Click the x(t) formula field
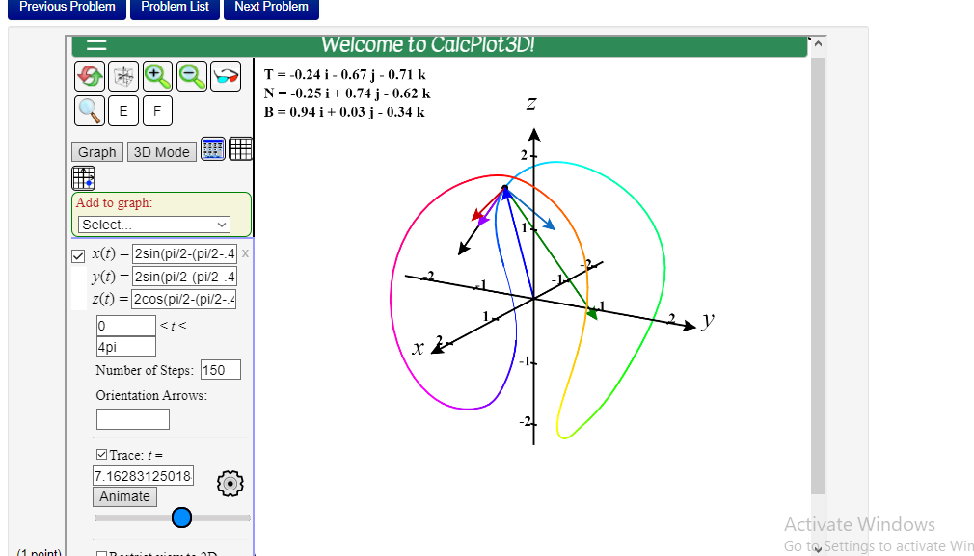 (x=184, y=253)
